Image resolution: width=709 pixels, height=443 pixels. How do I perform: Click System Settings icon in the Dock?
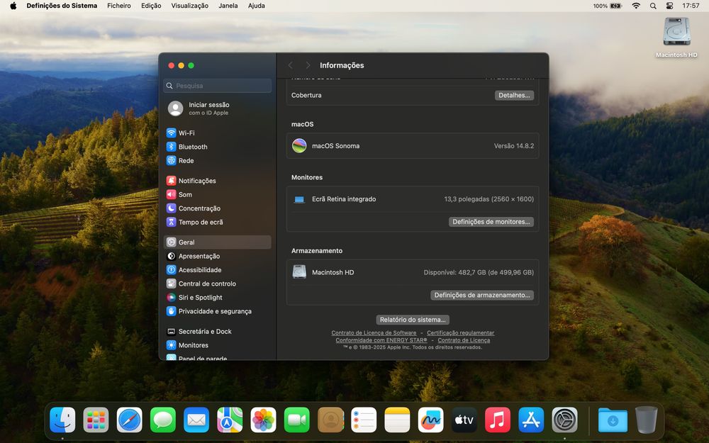565,420
